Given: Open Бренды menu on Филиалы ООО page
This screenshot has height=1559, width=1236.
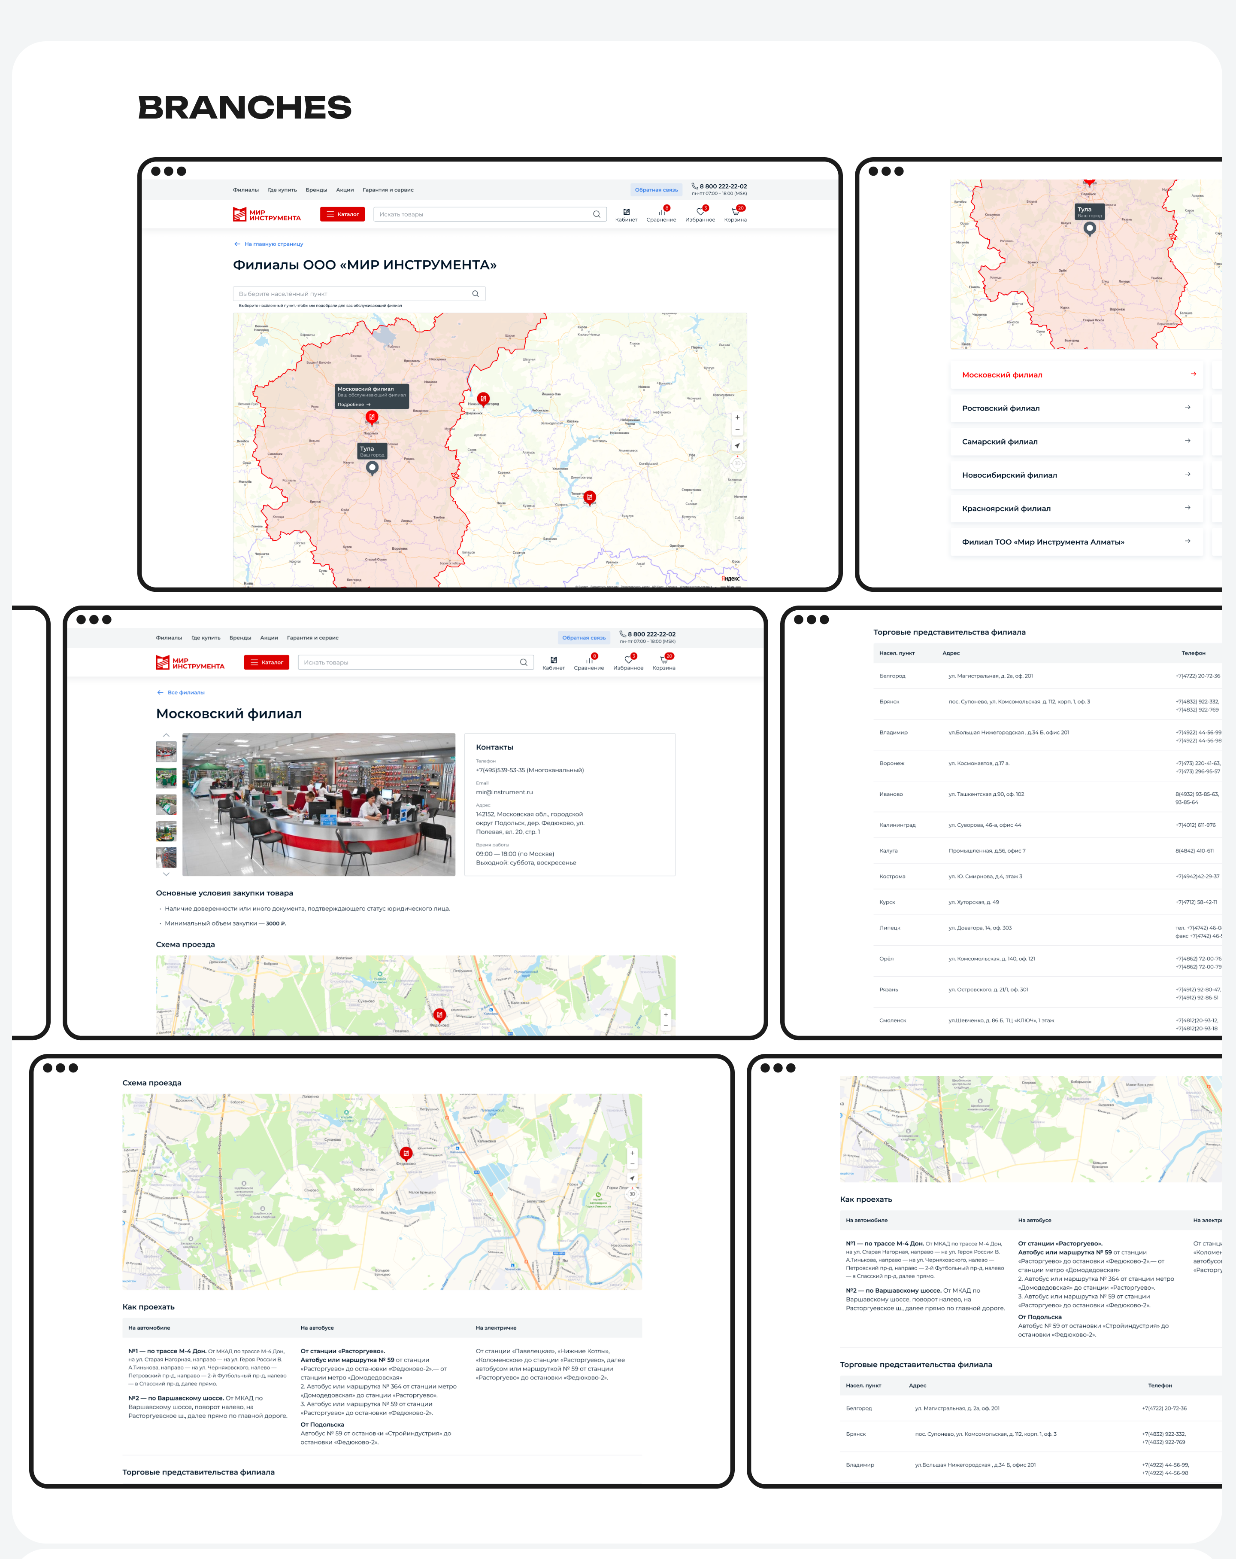Looking at the screenshot, I should (316, 190).
